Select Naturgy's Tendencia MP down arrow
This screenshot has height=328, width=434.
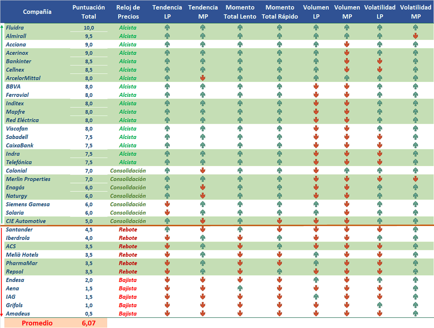coord(203,196)
